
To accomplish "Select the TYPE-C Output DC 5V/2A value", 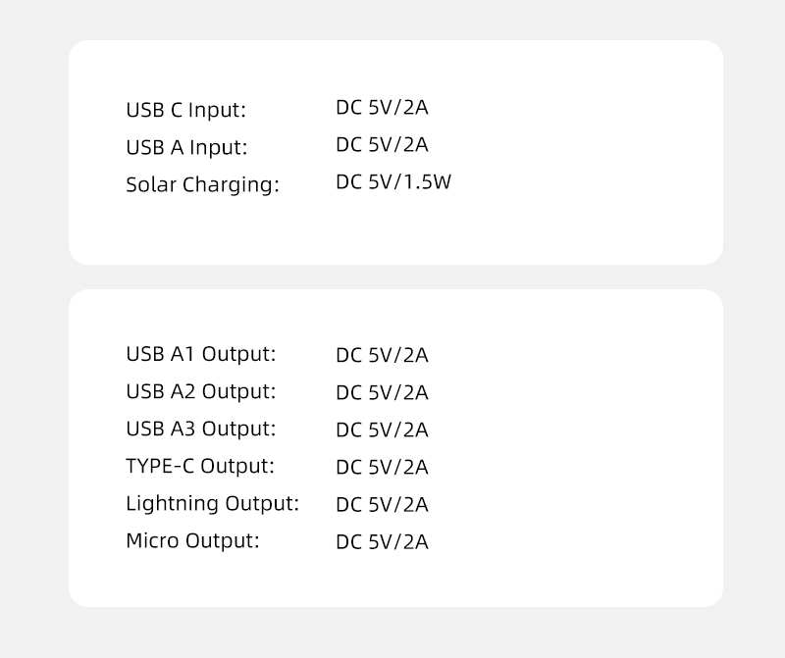I will pos(382,468).
